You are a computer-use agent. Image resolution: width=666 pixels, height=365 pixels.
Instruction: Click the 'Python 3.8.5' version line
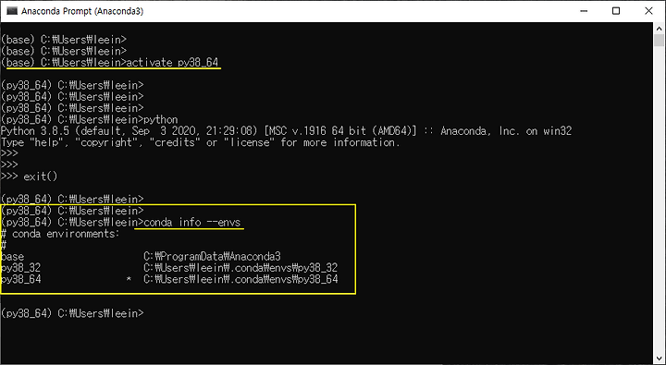pyautogui.click(x=286, y=131)
